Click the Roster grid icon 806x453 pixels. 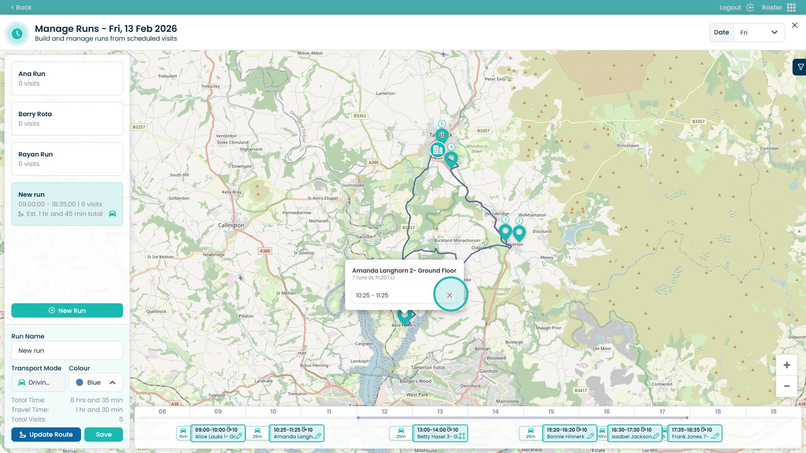pyautogui.click(x=791, y=8)
